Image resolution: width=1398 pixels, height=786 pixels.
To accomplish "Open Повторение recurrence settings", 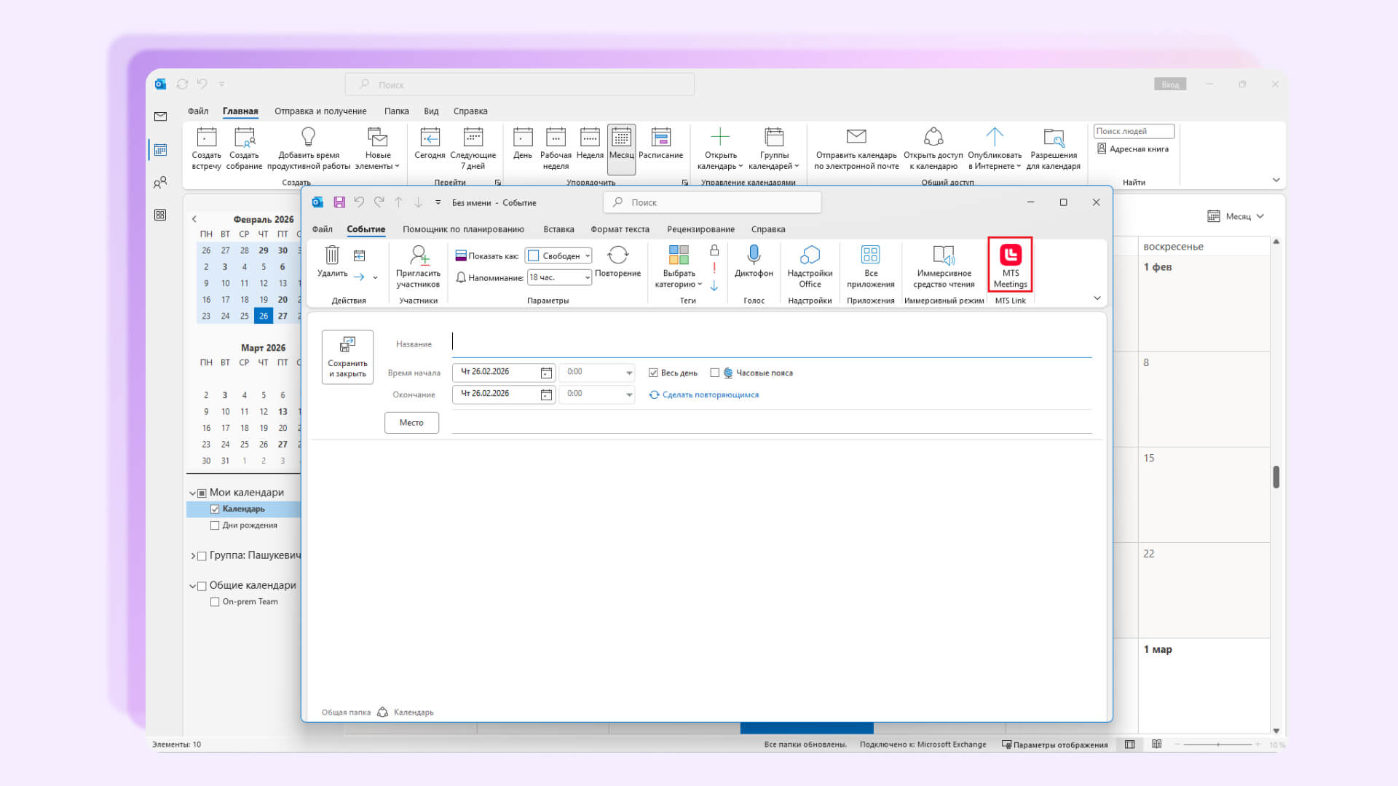I will (617, 261).
